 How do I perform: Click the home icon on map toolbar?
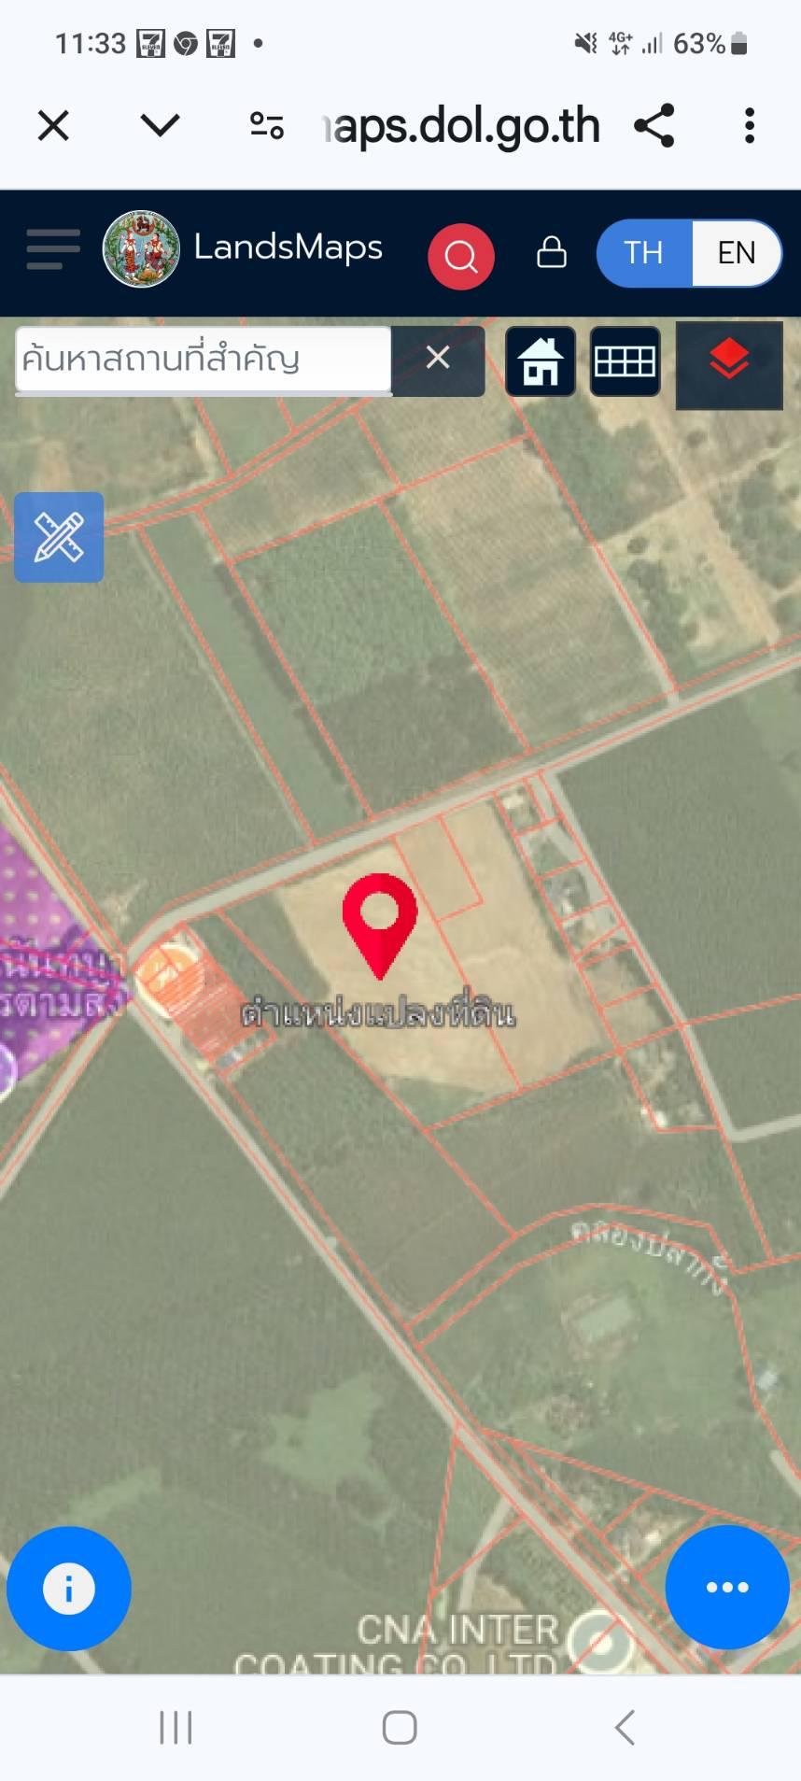tap(541, 361)
